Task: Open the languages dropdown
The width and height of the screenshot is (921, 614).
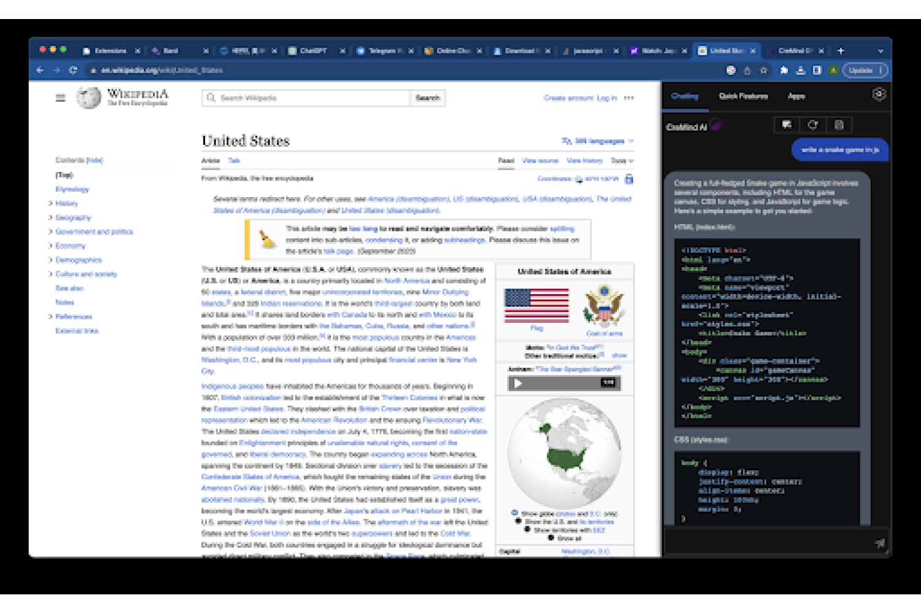Action: 597,141
